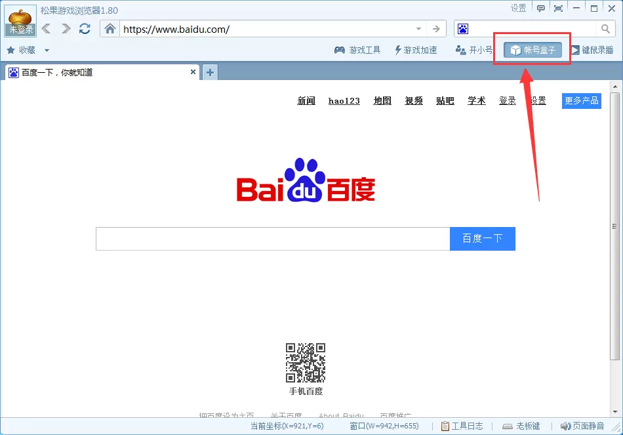The image size is (623, 435).
Task: Open 开小号 alternate account
Action: (473, 50)
